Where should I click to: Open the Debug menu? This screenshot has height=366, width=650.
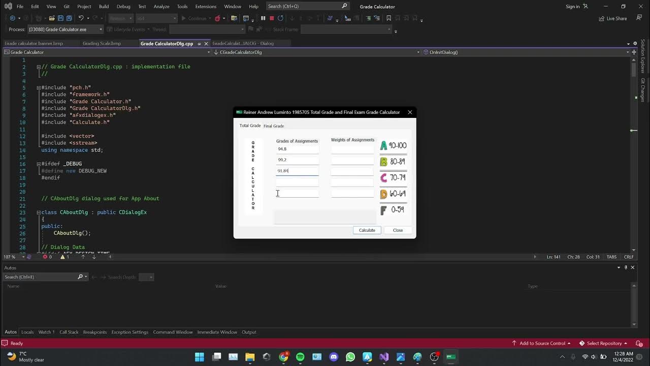(123, 7)
